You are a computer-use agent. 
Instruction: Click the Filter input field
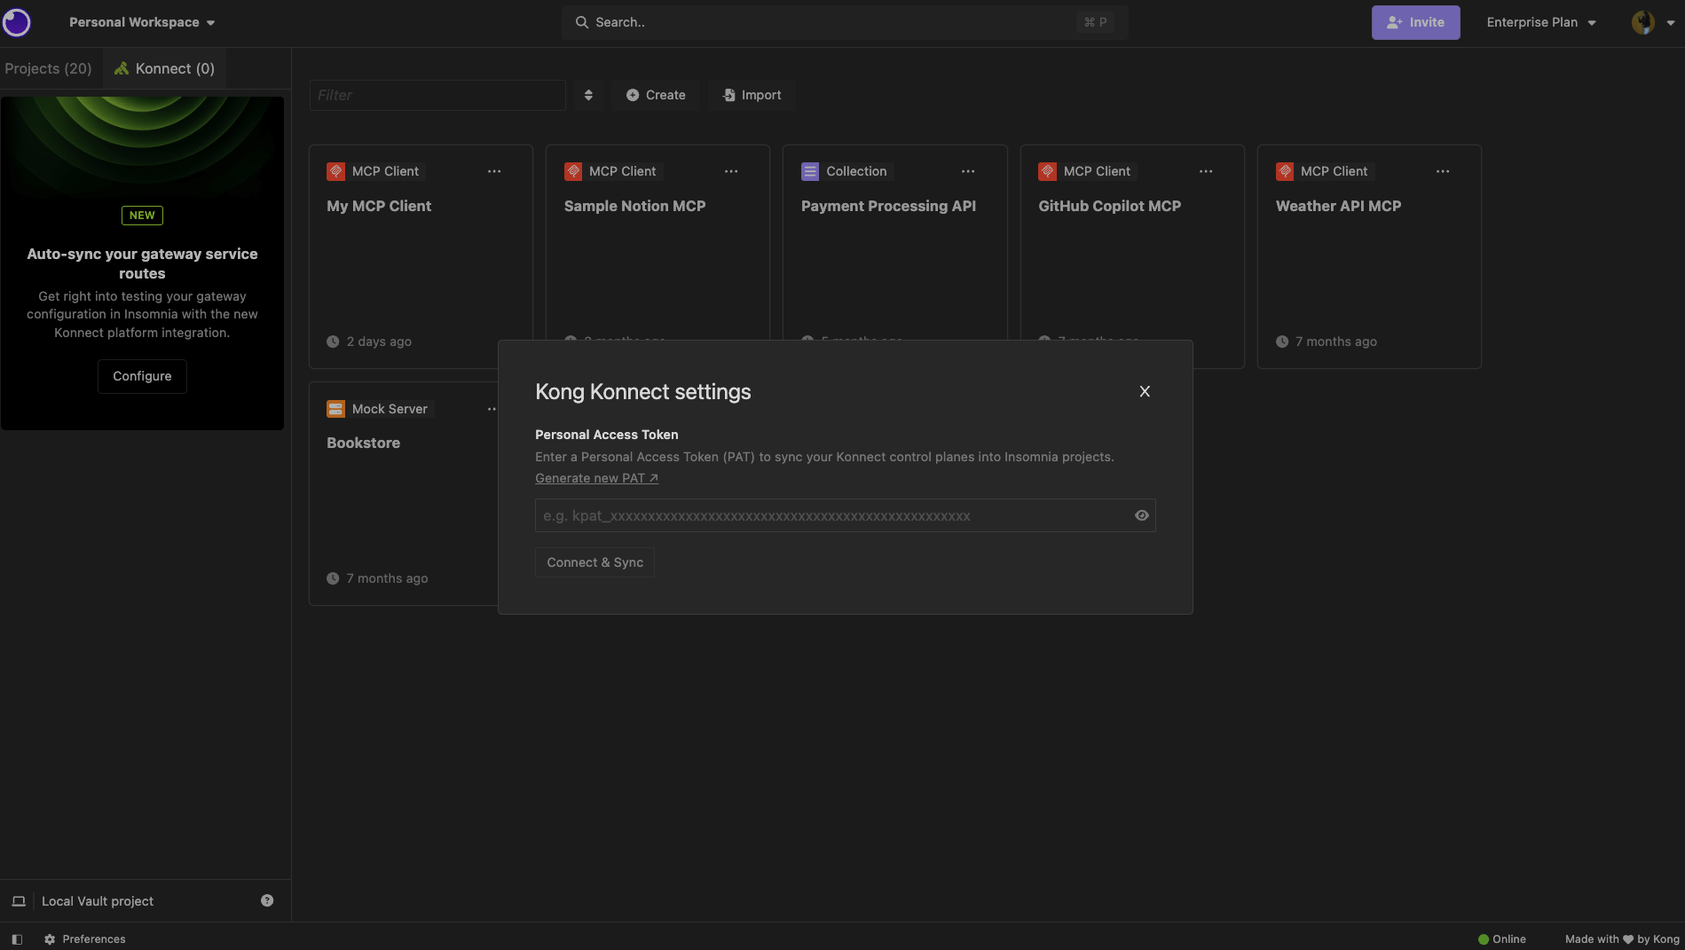[437, 95]
